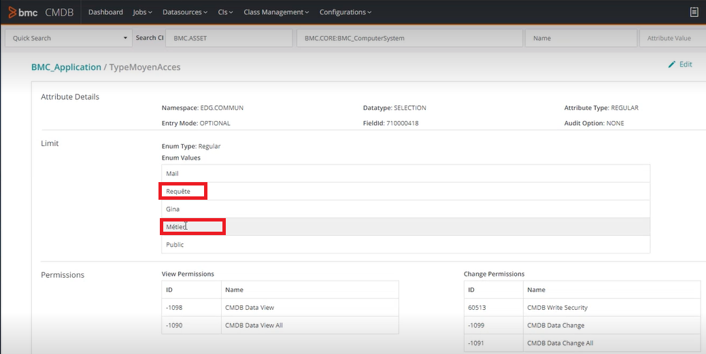Screen dimensions: 706x354
Task: Click the Permissions section heading
Action: click(63, 275)
